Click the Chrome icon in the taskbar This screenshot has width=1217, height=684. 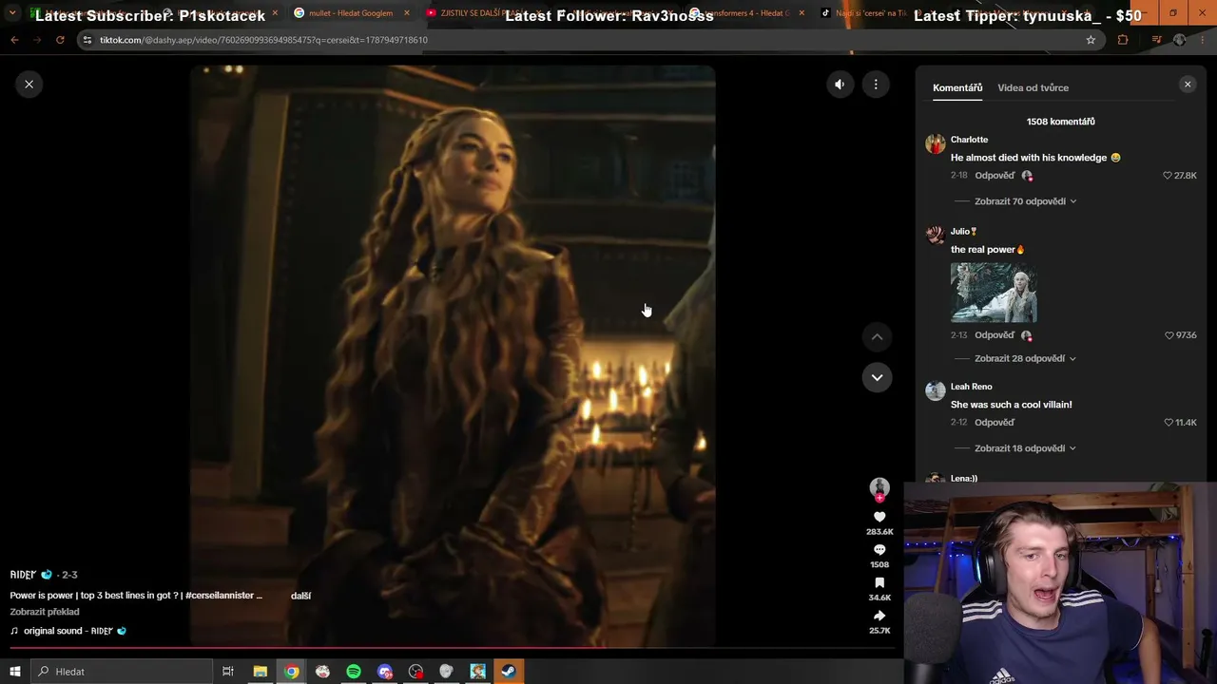[292, 672]
